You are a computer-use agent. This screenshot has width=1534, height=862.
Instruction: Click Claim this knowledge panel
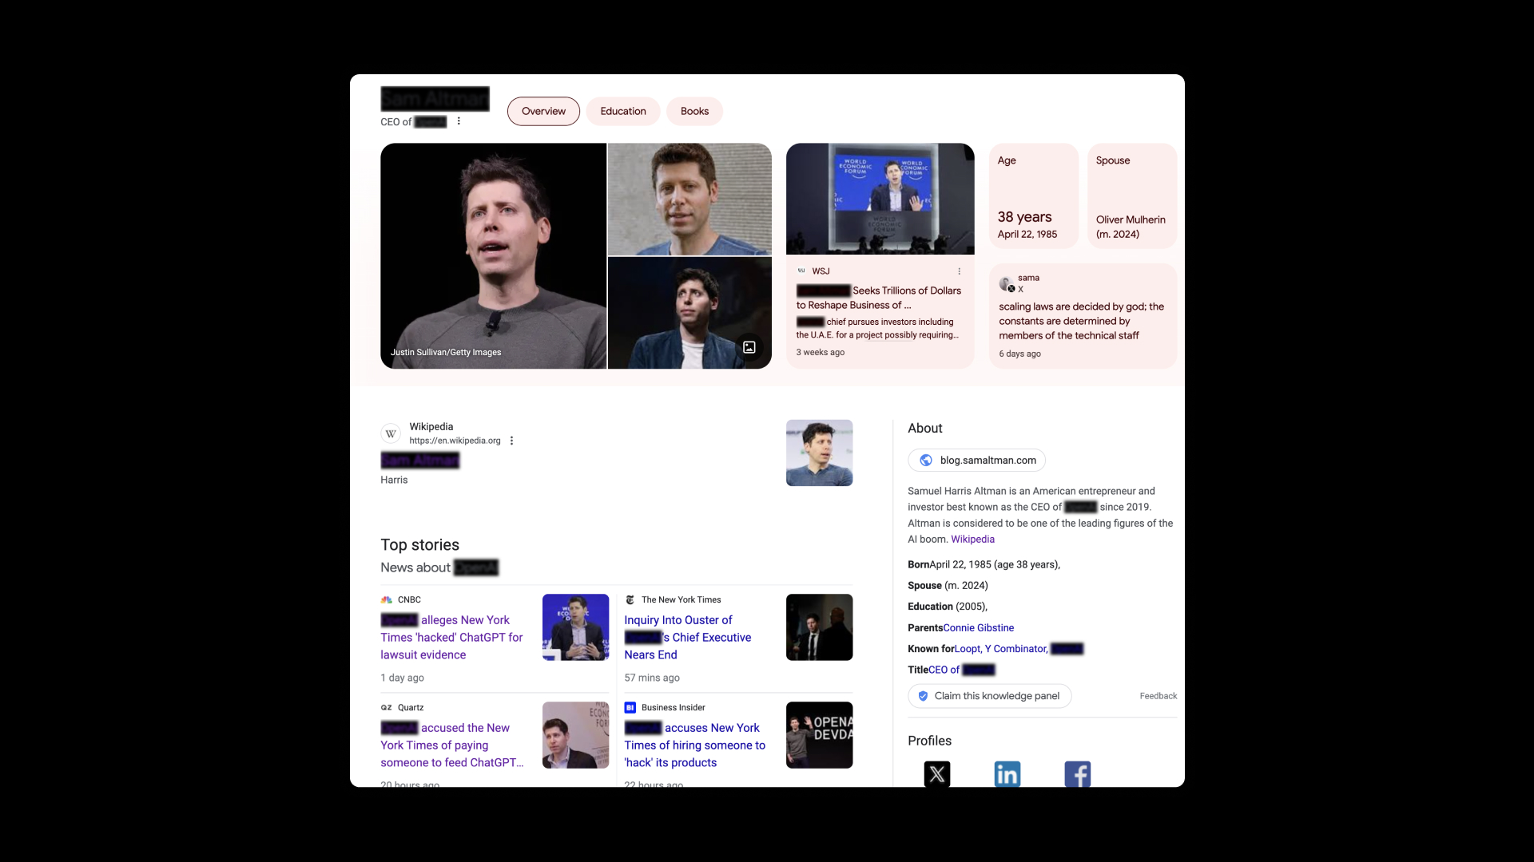989,696
